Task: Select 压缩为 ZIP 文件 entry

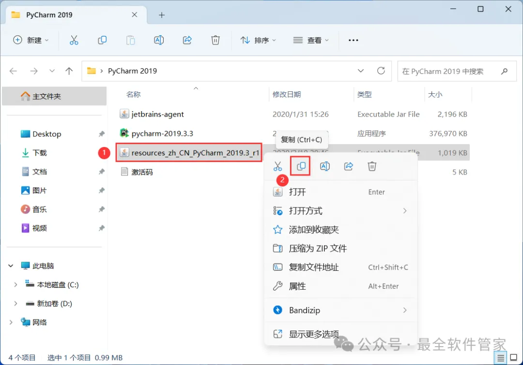Action: pos(341,248)
